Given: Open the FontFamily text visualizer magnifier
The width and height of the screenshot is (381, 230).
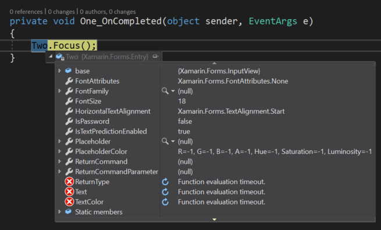Looking at the screenshot, I should [165, 91].
